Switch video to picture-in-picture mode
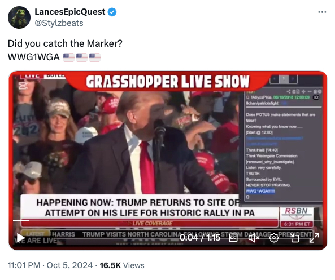Image resolution: width=335 pixels, height=280 pixels. pyautogui.click(x=295, y=238)
